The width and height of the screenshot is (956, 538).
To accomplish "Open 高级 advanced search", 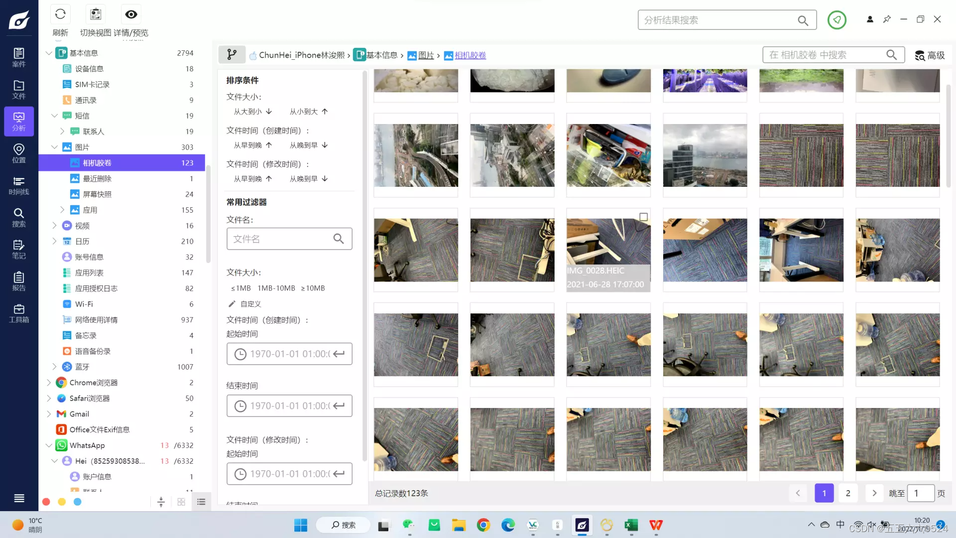I will (x=930, y=55).
